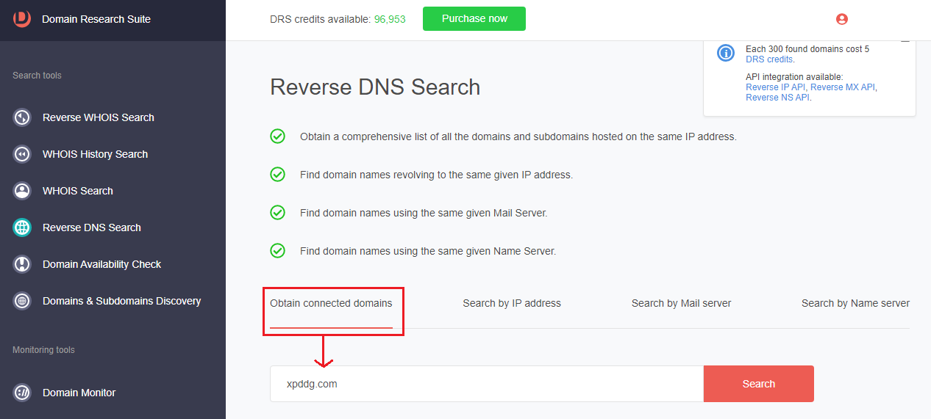Click the Domain Monitor sidebar icon
The image size is (931, 419).
pyautogui.click(x=22, y=393)
